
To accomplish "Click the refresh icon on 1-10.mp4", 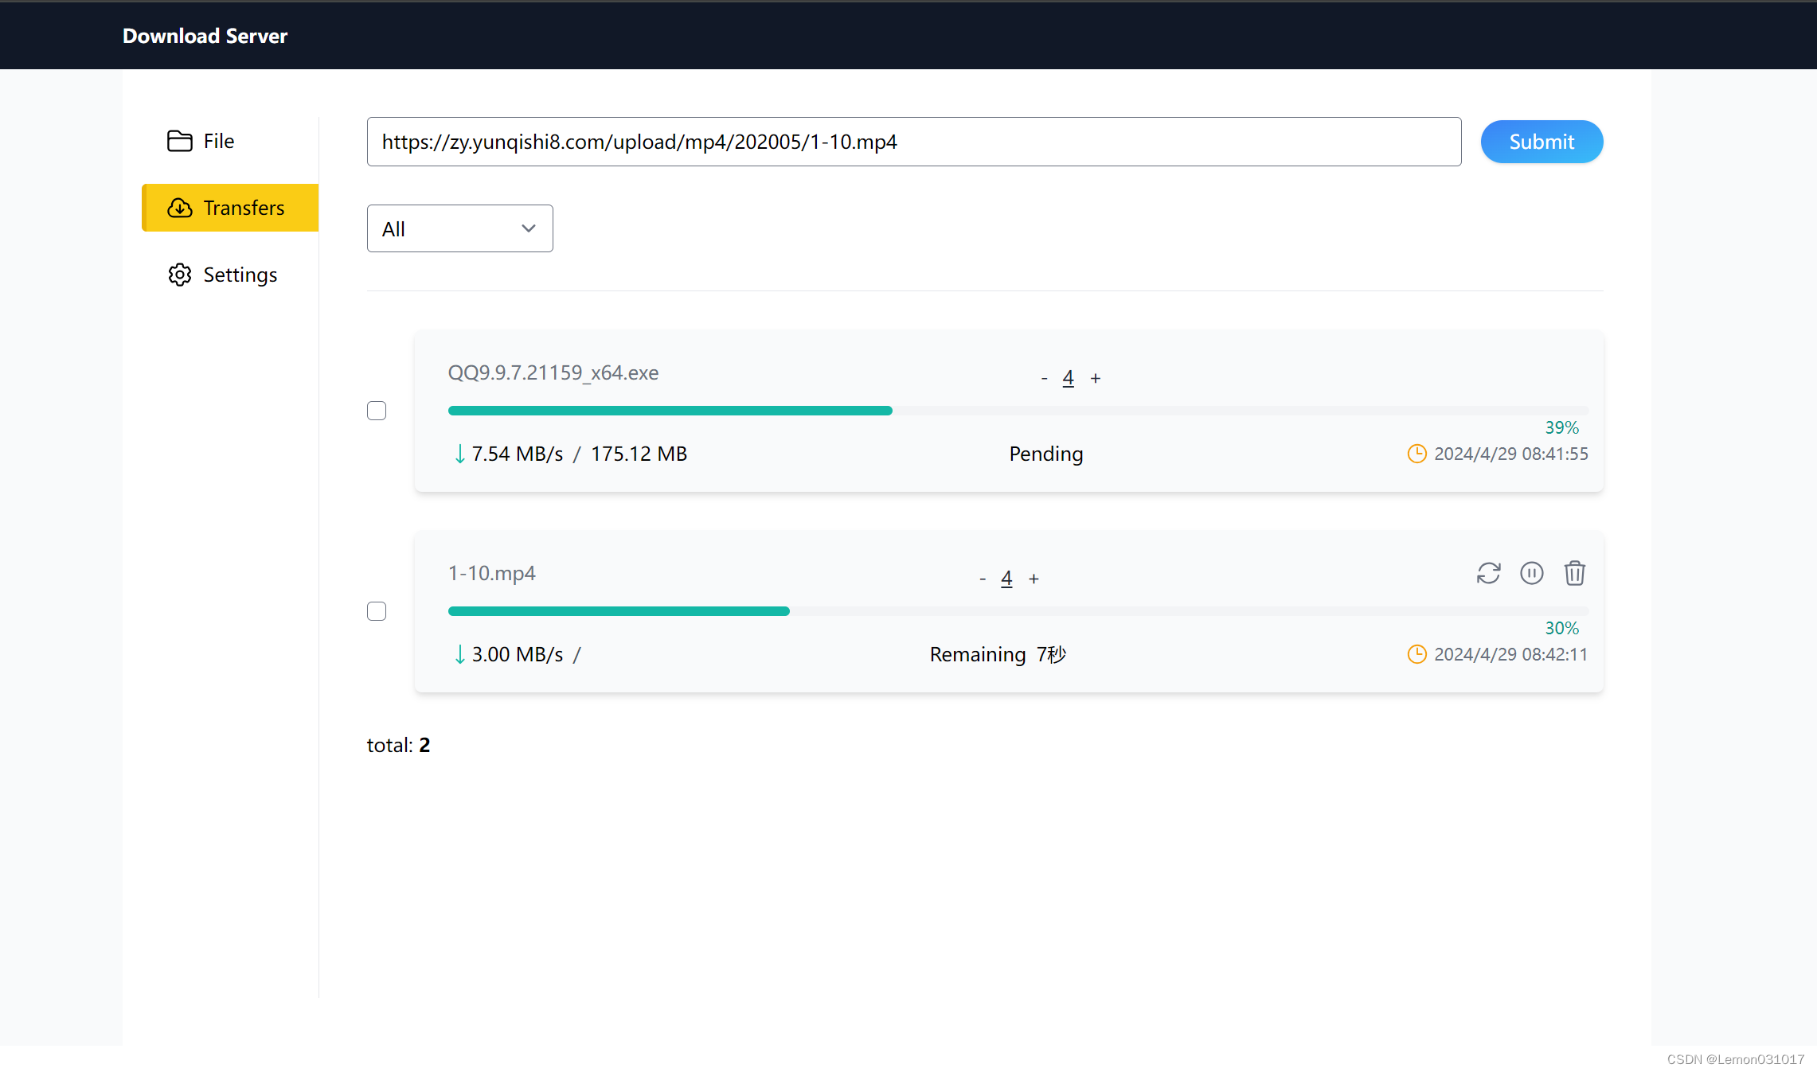I will pyautogui.click(x=1488, y=573).
